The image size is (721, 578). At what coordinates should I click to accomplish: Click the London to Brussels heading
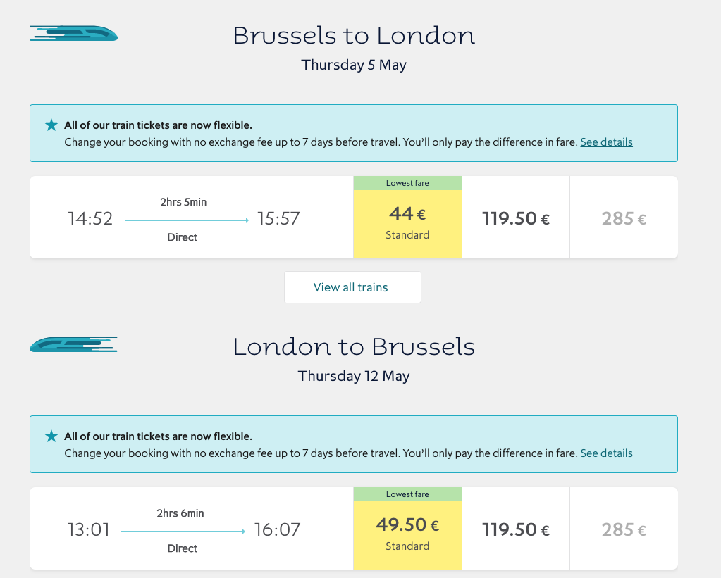[x=354, y=347]
